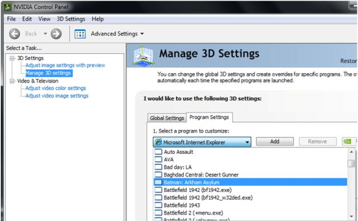The width and height of the screenshot is (358, 221).
Task: Click the Batman: Arkham Asylum row icon
Action: [158, 182]
